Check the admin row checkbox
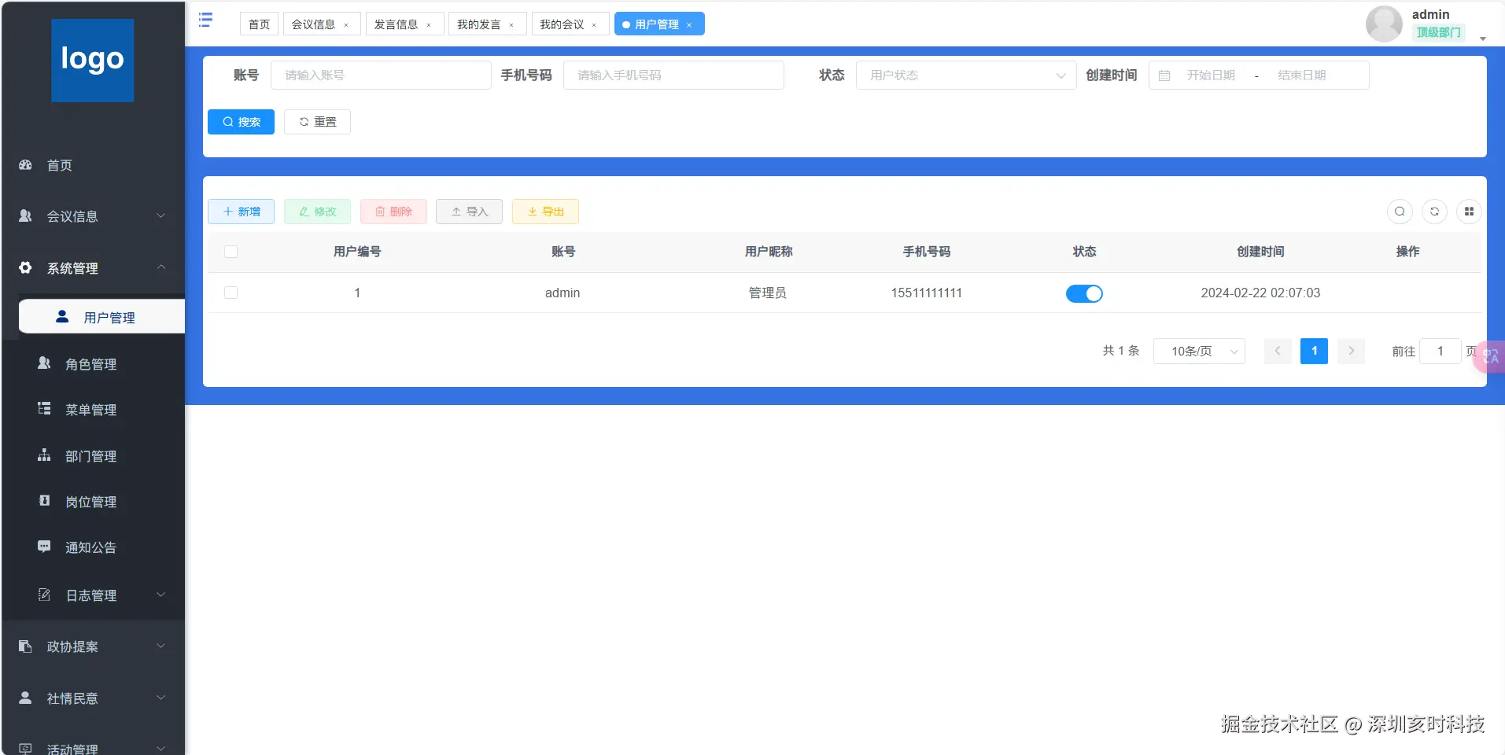The image size is (1505, 755). coord(231,293)
